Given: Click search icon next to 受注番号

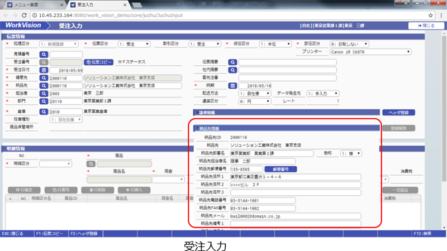Looking at the screenshot, I should click(x=44, y=62).
